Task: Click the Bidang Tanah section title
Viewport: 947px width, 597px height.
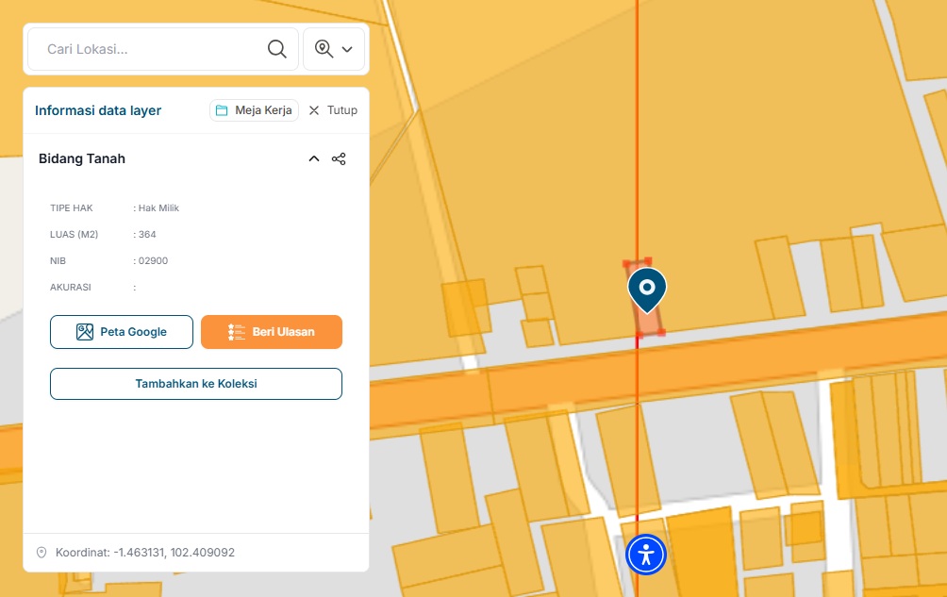Action: pos(82,159)
